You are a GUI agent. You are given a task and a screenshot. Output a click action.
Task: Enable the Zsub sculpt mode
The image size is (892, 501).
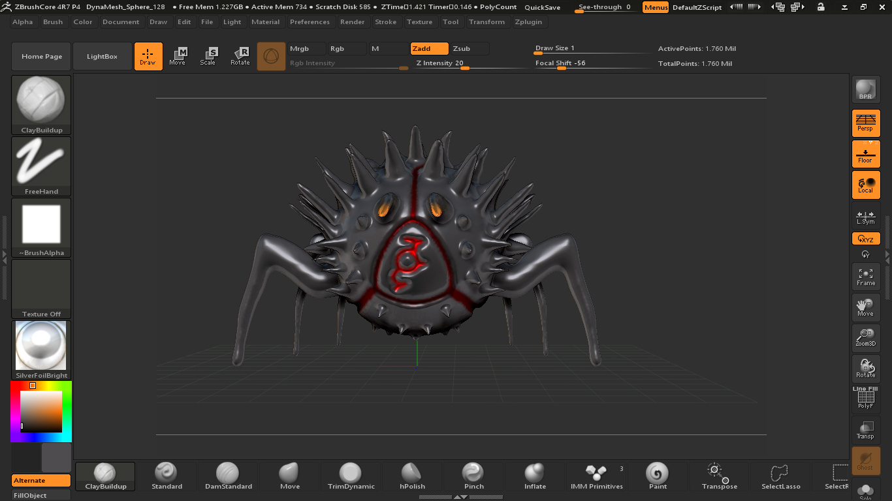(469, 49)
